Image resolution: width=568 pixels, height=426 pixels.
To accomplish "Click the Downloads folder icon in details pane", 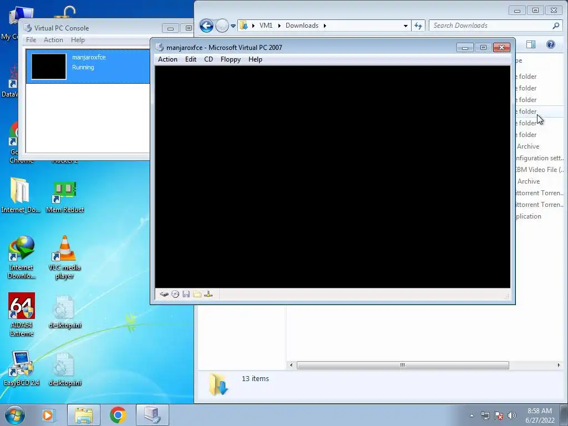I will click(218, 384).
